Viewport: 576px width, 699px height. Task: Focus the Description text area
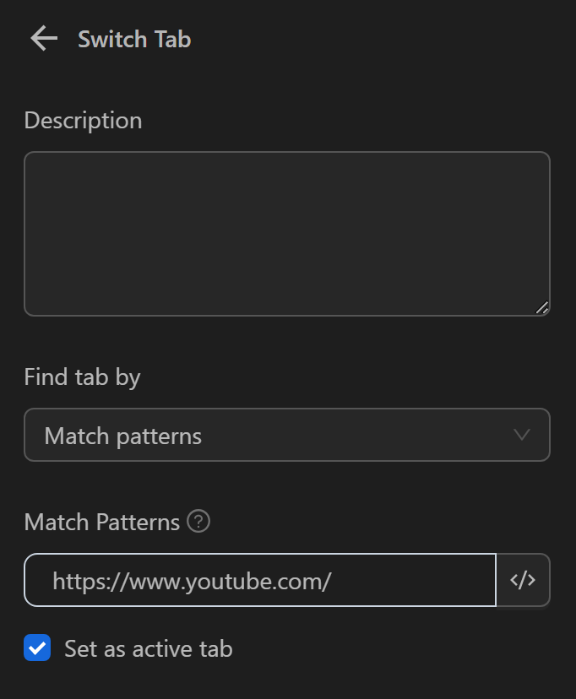(286, 234)
